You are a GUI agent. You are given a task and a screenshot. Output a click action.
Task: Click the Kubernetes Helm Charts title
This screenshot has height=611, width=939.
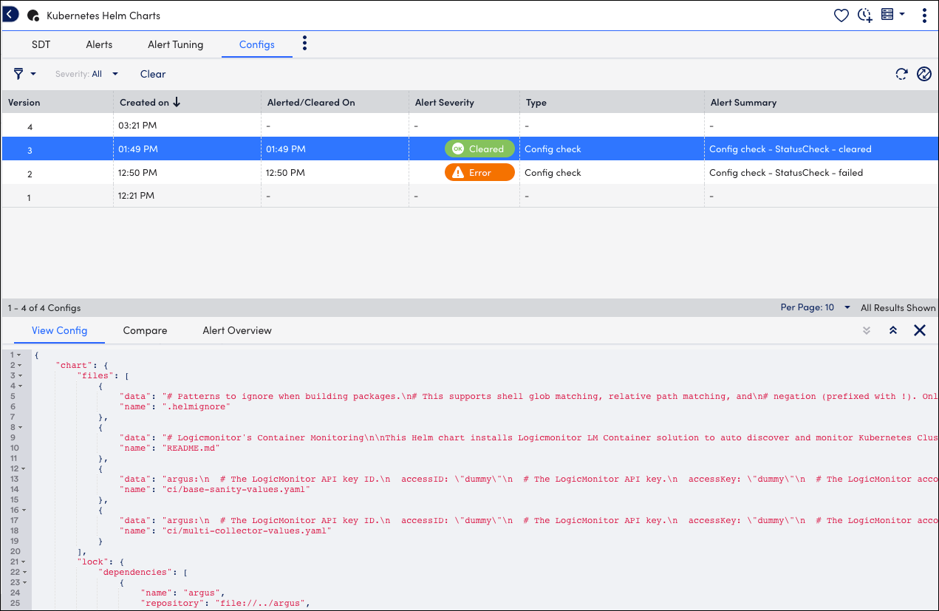coord(103,16)
